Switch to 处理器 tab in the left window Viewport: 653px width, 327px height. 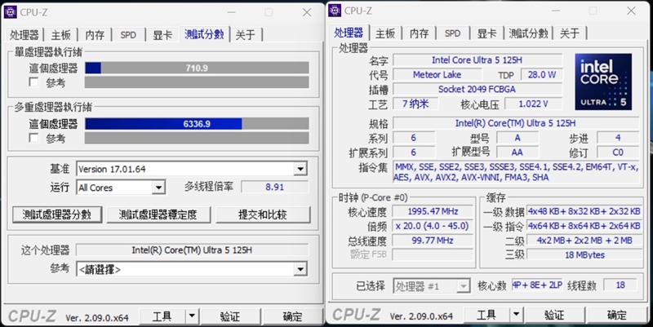pyautogui.click(x=24, y=35)
